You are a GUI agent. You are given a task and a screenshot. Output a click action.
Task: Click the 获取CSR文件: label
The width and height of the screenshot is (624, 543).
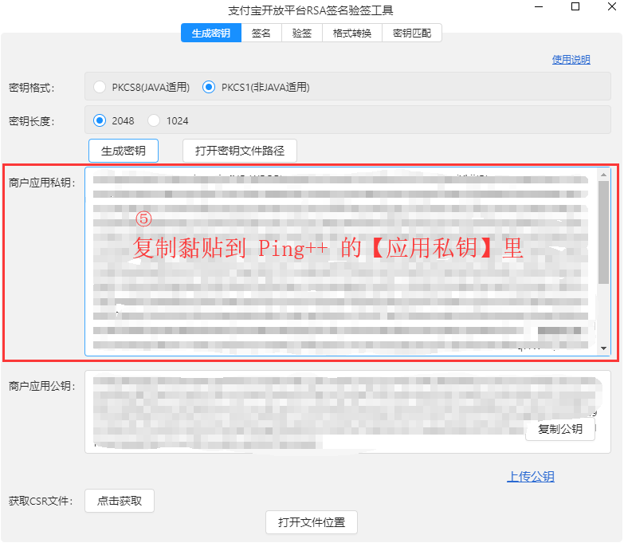click(41, 502)
